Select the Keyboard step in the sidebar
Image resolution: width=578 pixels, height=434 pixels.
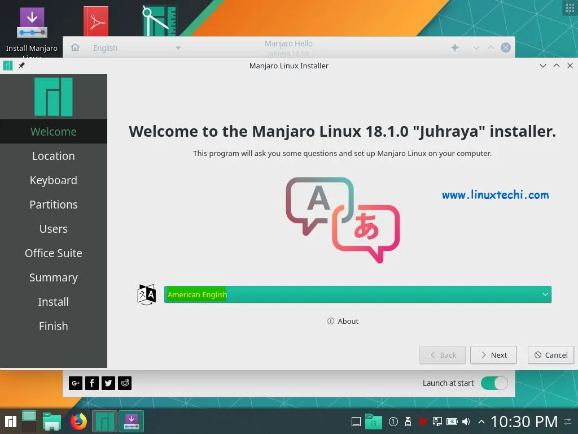point(54,180)
